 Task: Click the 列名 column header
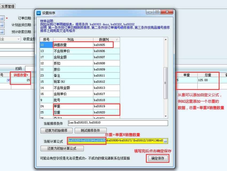[x=73, y=39]
